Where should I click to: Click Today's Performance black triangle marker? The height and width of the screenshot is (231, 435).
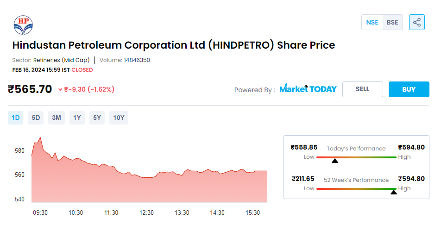(335, 161)
